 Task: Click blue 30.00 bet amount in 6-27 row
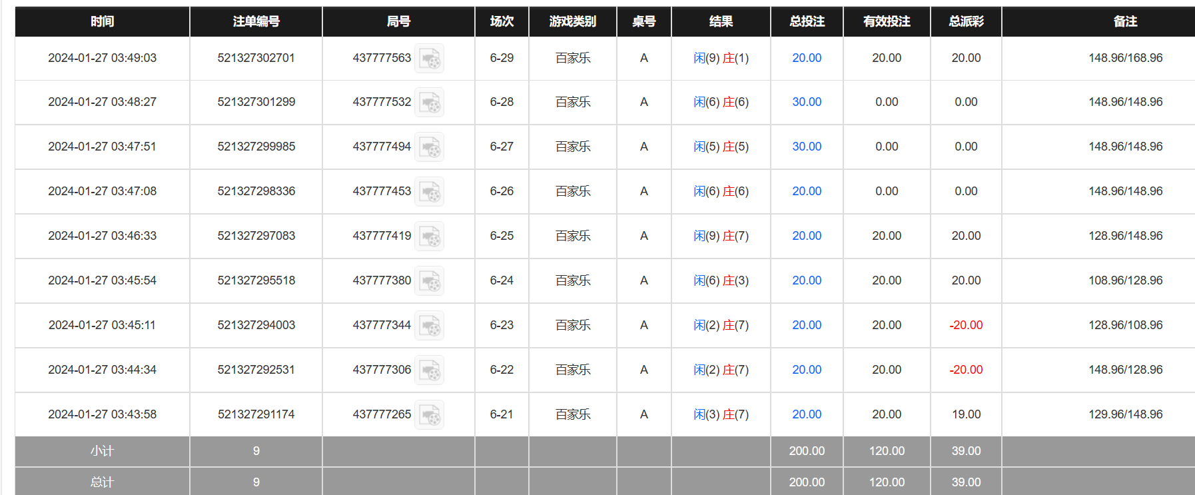pyautogui.click(x=807, y=147)
